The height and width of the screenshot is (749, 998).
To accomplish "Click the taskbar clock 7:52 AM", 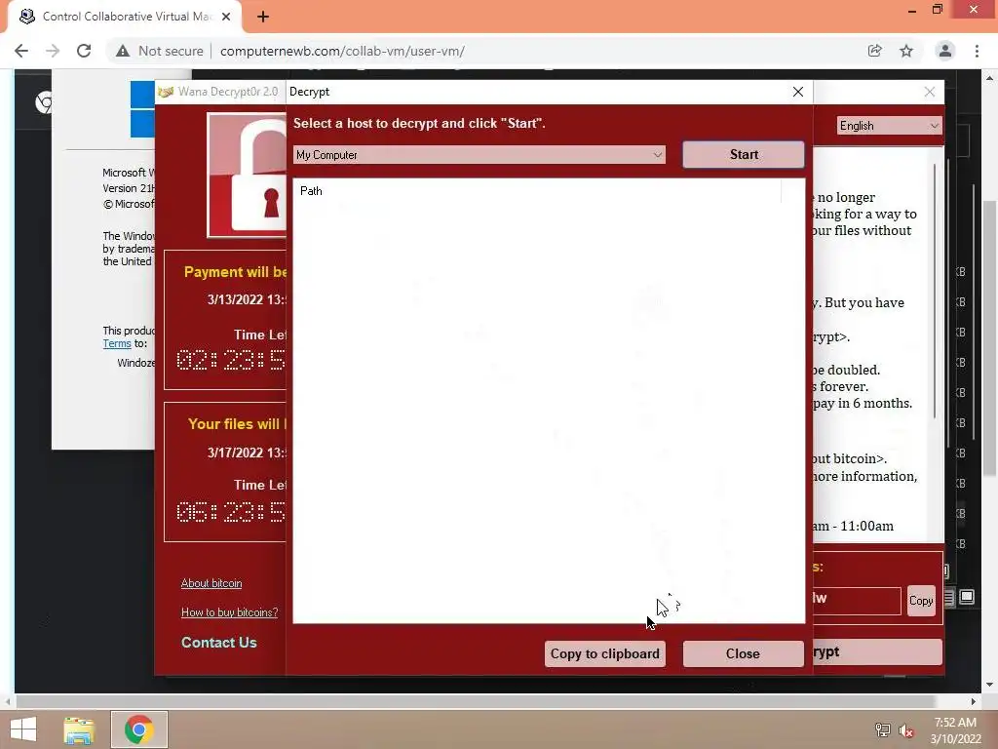I will pos(955,723).
